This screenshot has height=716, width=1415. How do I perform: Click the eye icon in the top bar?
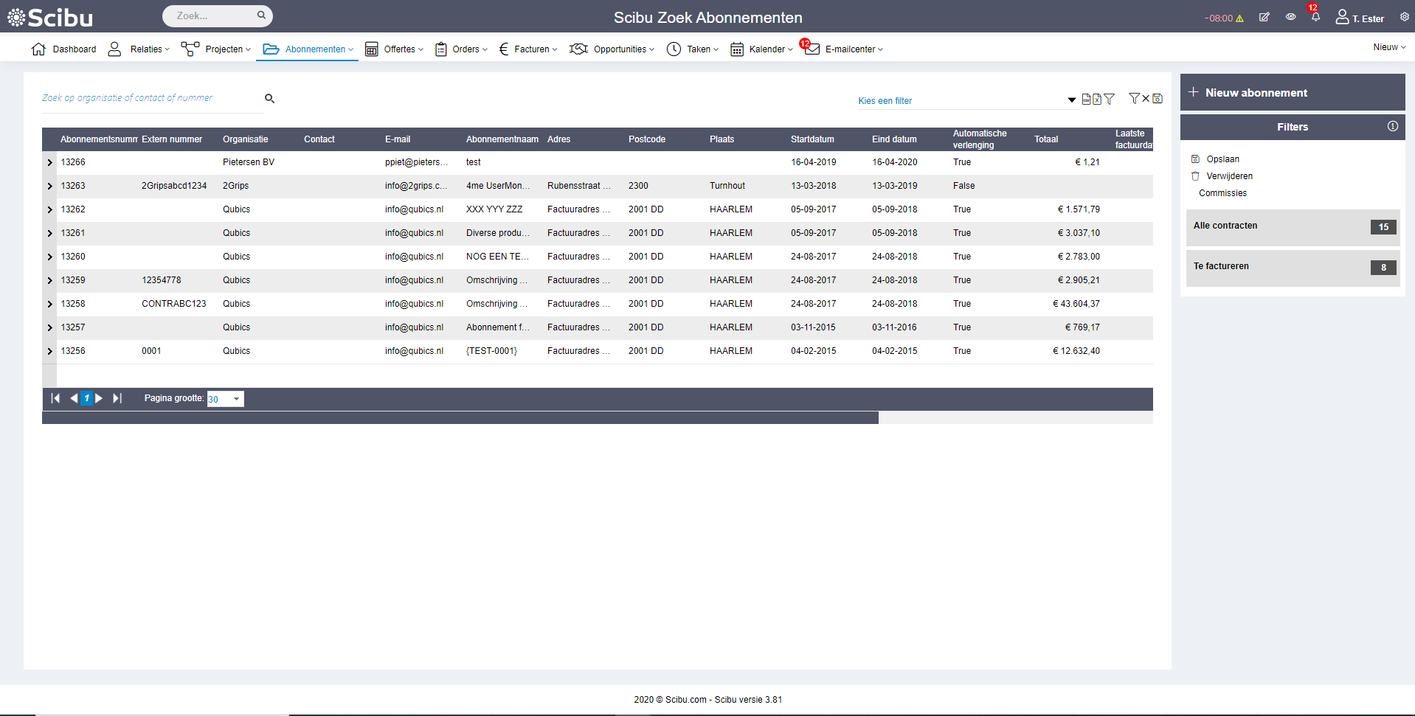[1290, 17]
